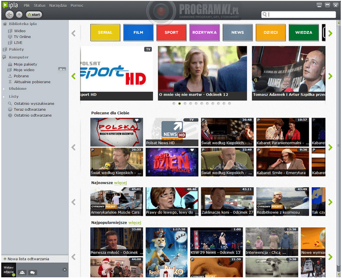Image resolution: width=342 pixels, height=279 pixels.
Task: Show next categories with green arrow
Action: (x=331, y=33)
